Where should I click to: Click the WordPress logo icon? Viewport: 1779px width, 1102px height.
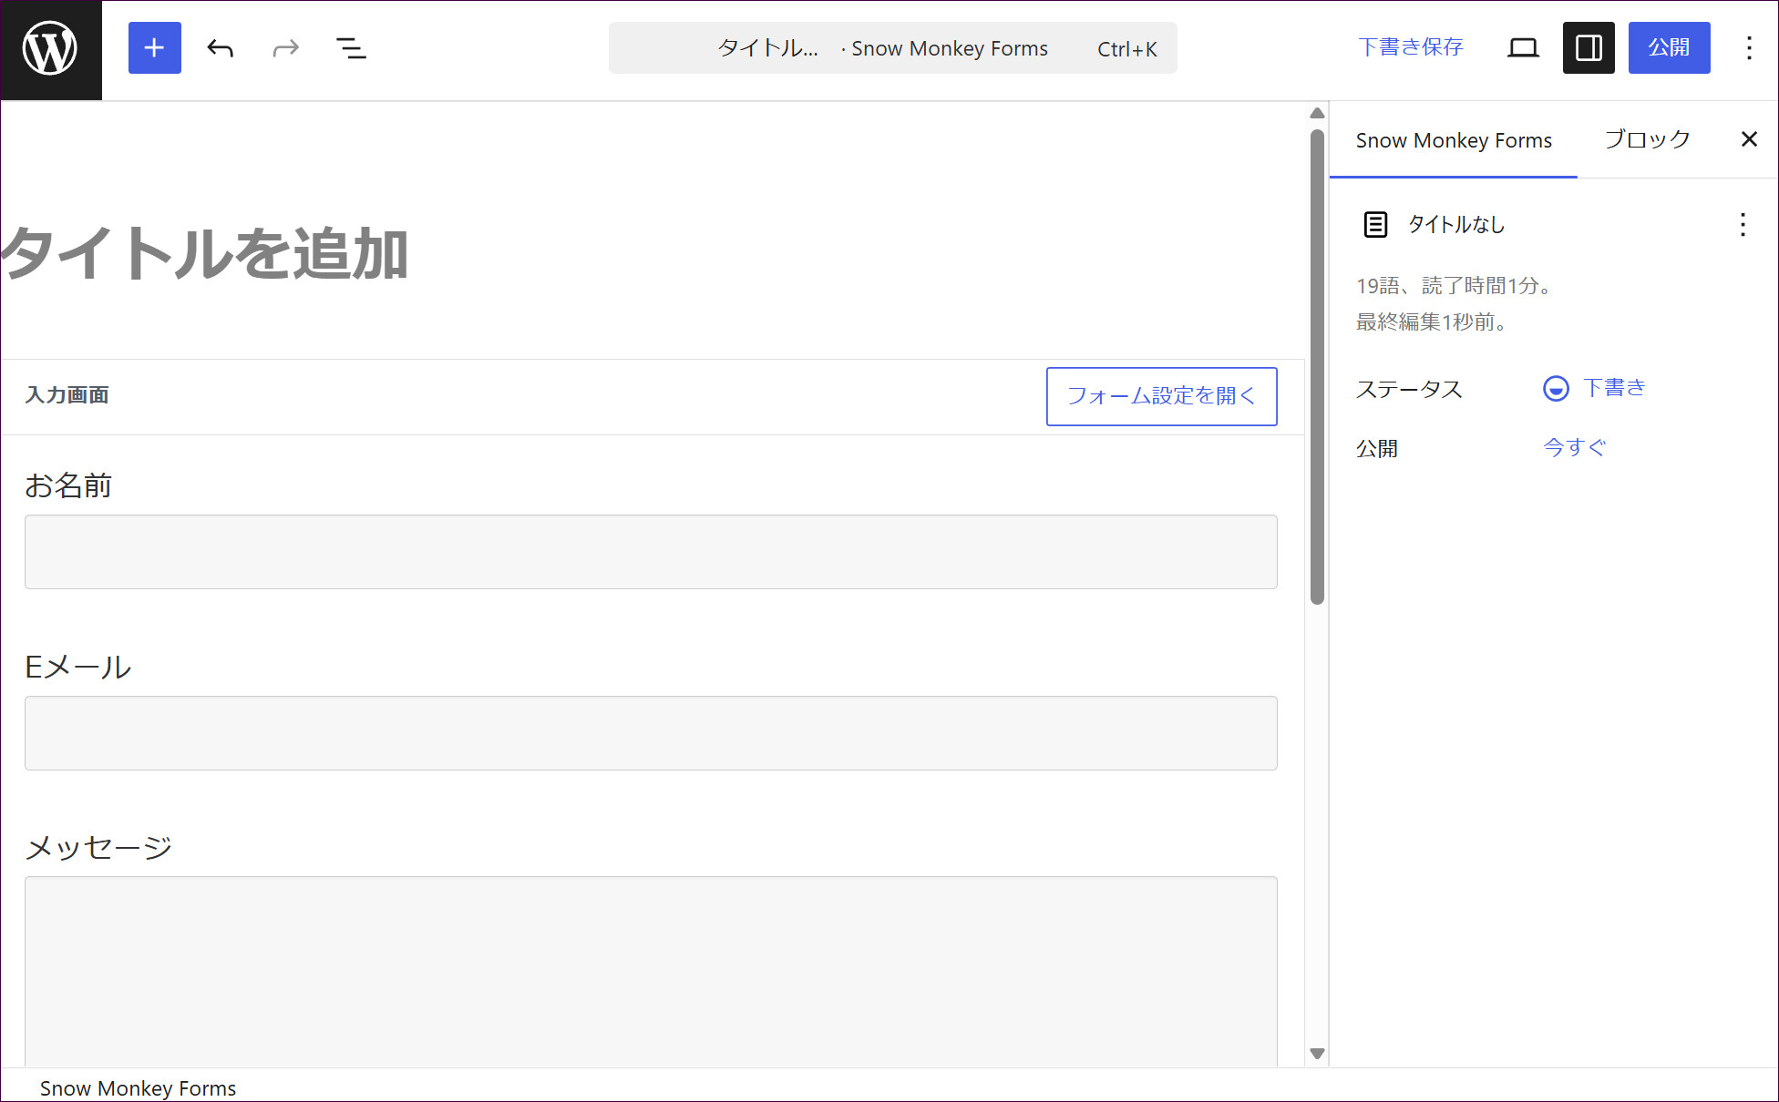pyautogui.click(x=50, y=49)
